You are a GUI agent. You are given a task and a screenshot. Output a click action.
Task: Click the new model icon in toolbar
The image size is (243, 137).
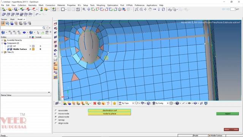click(4, 9)
